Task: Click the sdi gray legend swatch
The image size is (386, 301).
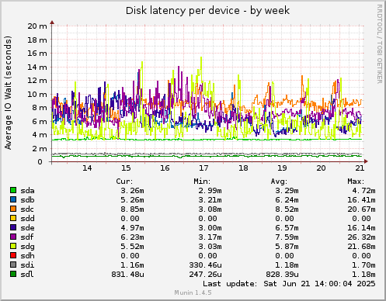Action: (x=13, y=265)
